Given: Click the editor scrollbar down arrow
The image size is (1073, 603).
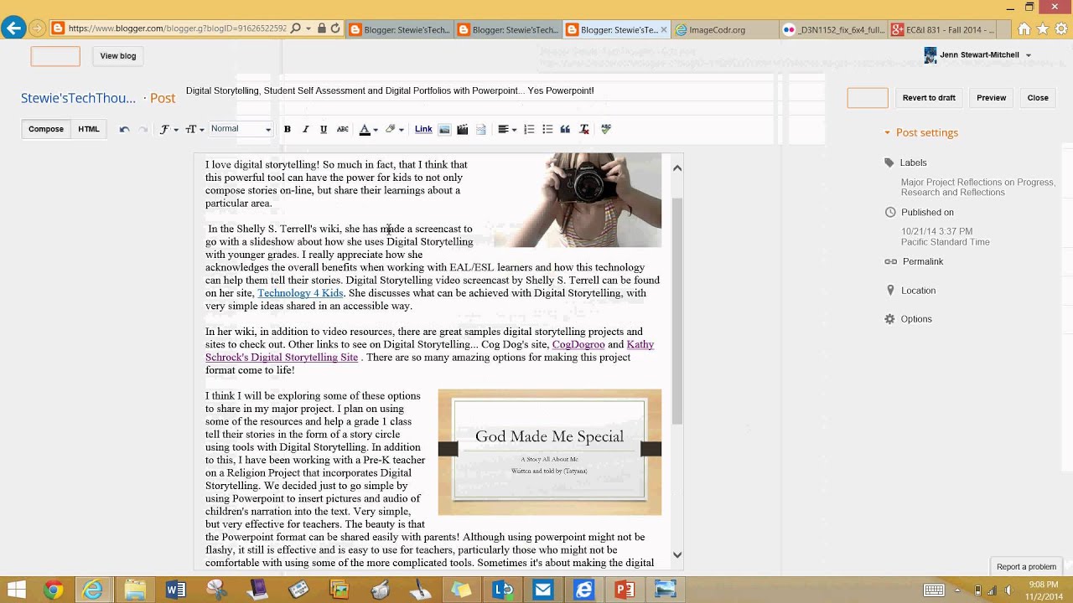Looking at the screenshot, I should (x=677, y=554).
